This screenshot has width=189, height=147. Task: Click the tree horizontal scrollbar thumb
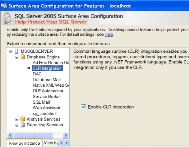(x=34, y=135)
